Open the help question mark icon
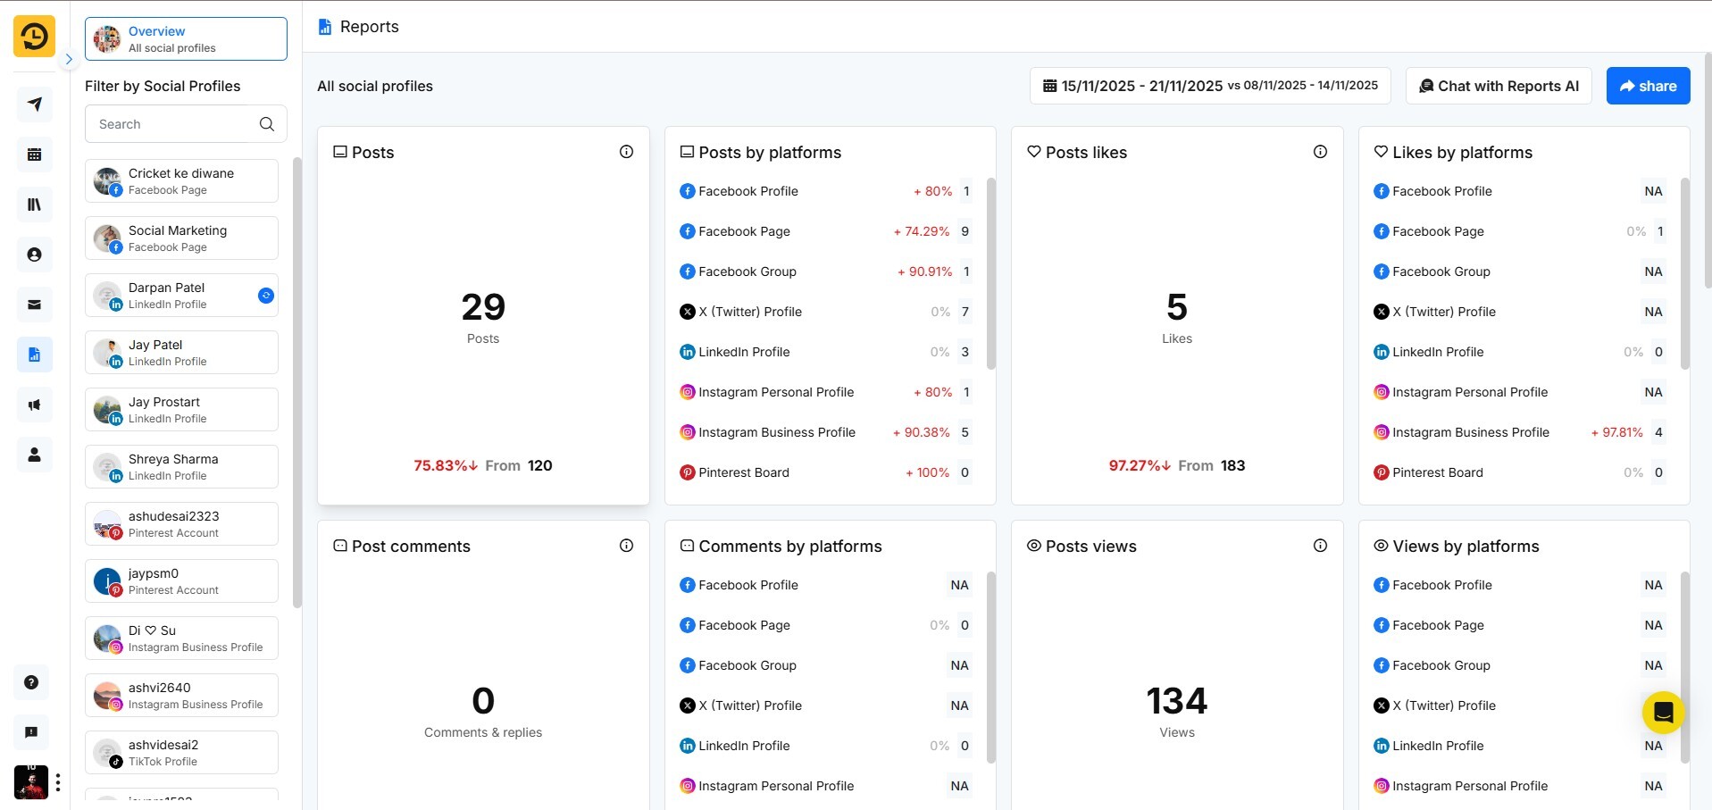The image size is (1712, 810). [31, 682]
